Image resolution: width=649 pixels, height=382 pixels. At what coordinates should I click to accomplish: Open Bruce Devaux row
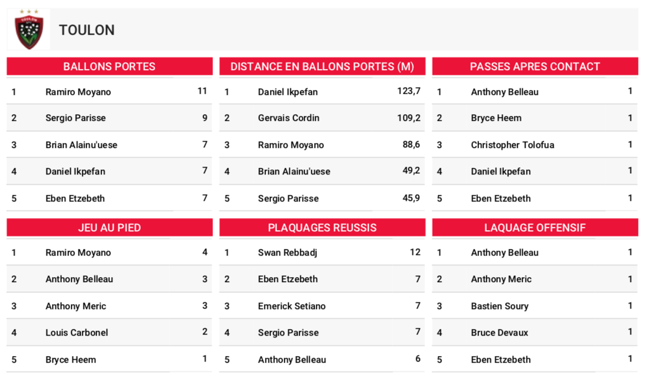click(x=535, y=332)
